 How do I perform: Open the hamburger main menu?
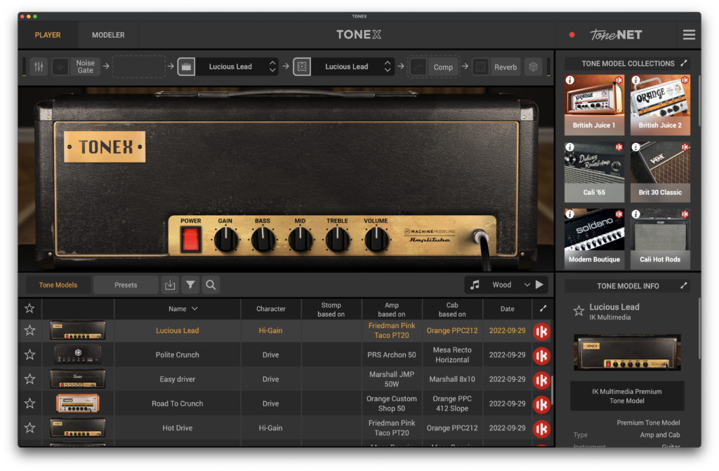coord(689,35)
